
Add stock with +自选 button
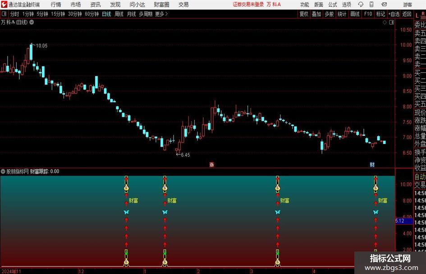coord(394,14)
